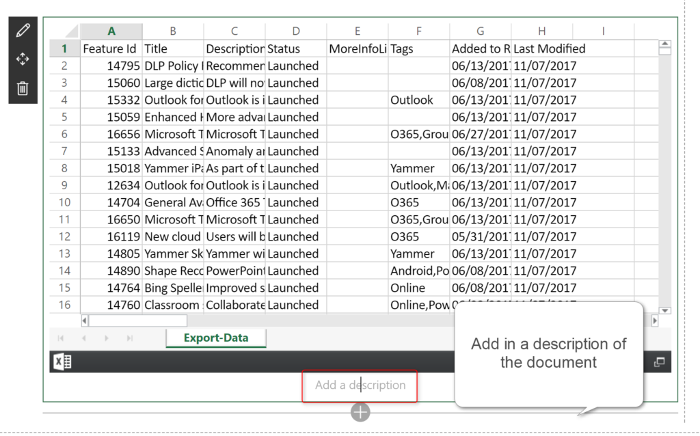Select all cells via corner triangle

tap(71, 31)
